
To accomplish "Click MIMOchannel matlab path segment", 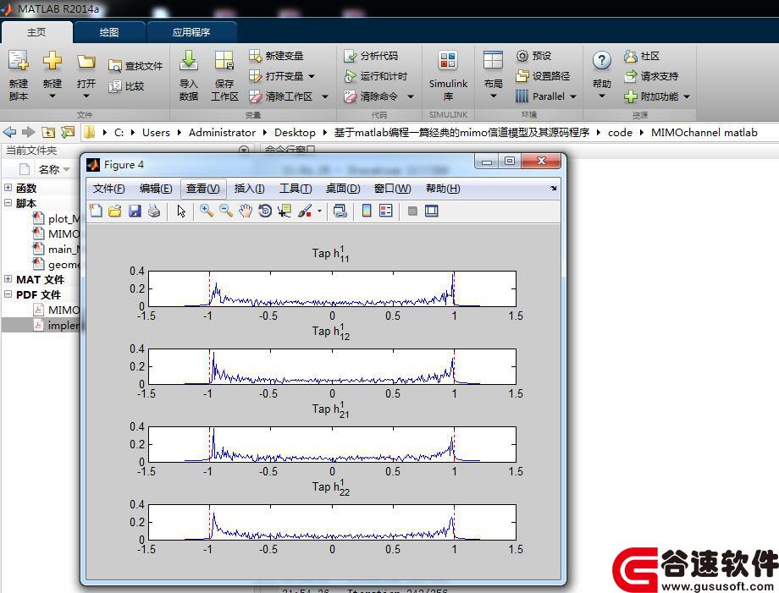I will [x=704, y=133].
